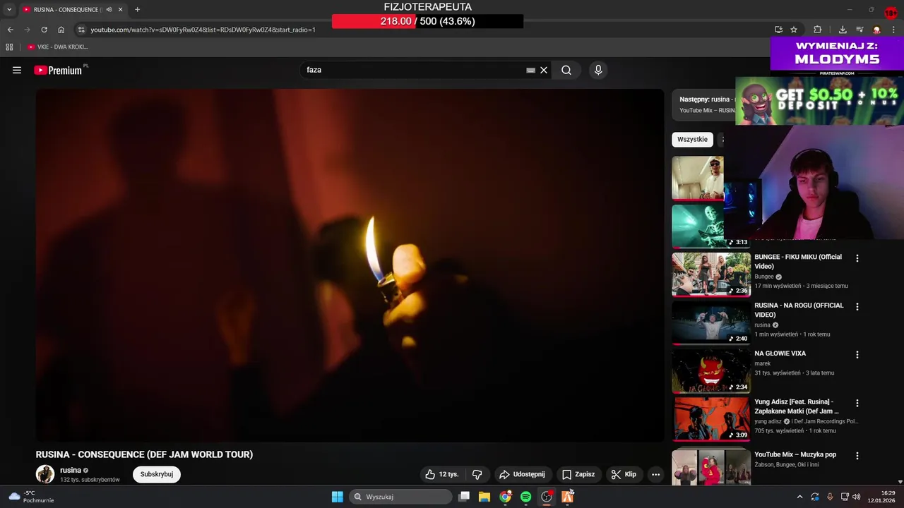This screenshot has width=904, height=508.
Task: Open Chrome extensions puzzle icon
Action: click(x=818, y=30)
